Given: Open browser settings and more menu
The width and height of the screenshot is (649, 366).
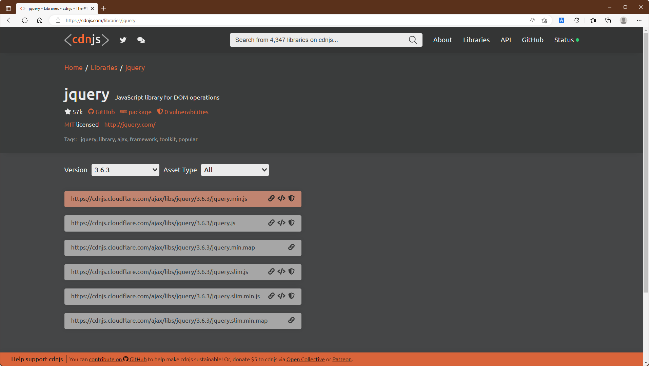Looking at the screenshot, I should coord(639,20).
